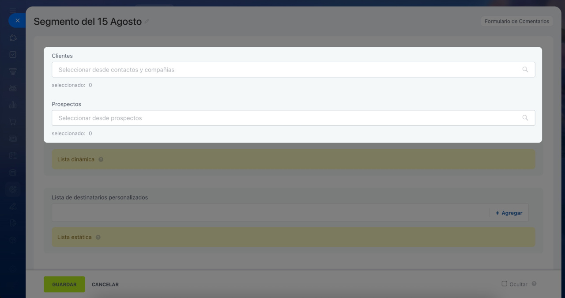565x298 pixels.
Task: Click the 'Clientes' heading
Action: click(x=62, y=56)
